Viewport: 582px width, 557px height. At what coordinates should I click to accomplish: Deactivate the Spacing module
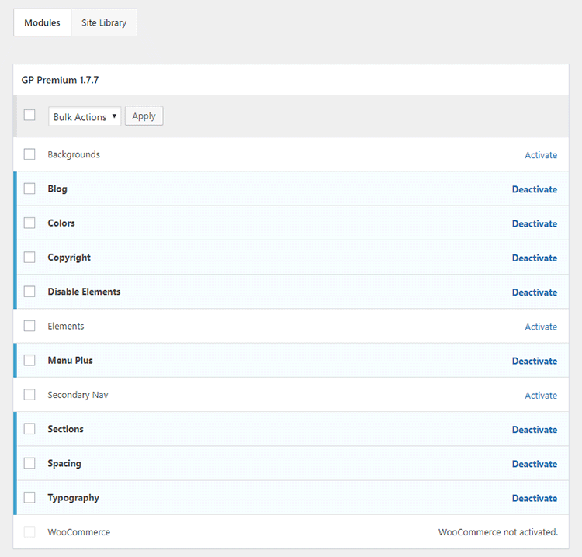[x=535, y=464]
